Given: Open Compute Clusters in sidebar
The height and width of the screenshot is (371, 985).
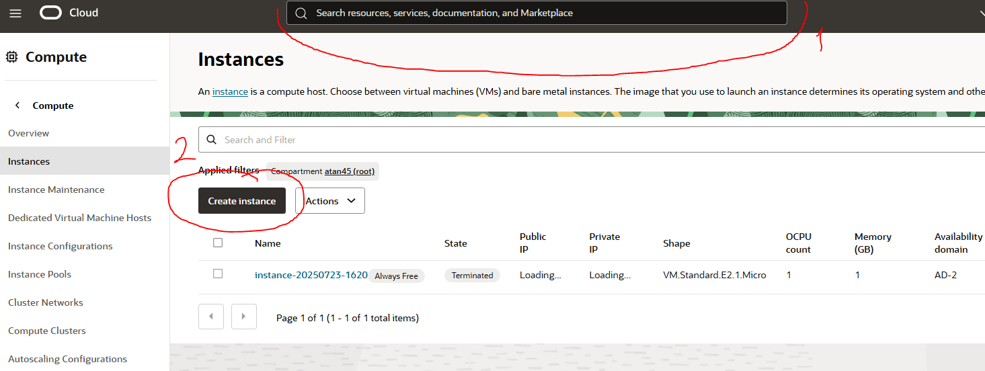Looking at the screenshot, I should [47, 331].
